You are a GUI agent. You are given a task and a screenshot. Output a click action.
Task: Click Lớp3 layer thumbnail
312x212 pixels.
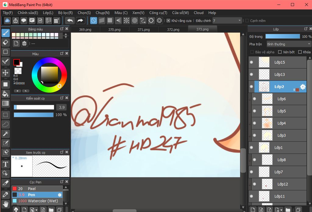(x=267, y=136)
